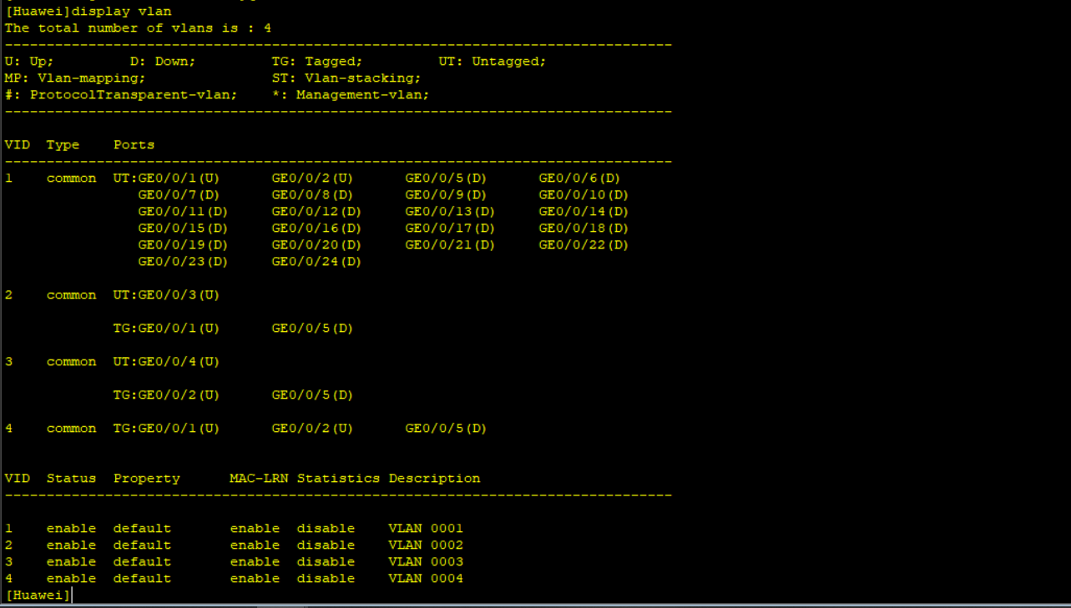The image size is (1071, 608).
Task: Click the "Description" column header
Action: coord(434,478)
